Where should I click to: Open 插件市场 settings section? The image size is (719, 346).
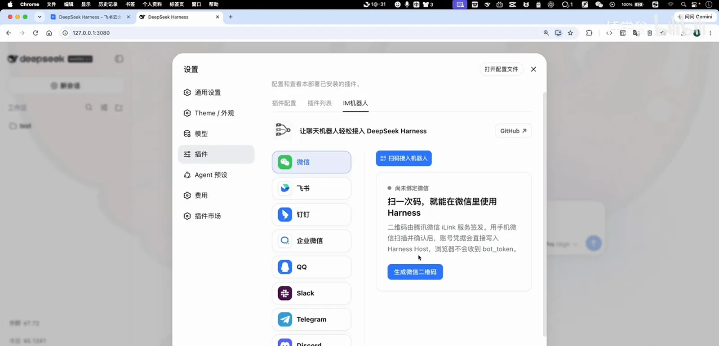click(216, 216)
